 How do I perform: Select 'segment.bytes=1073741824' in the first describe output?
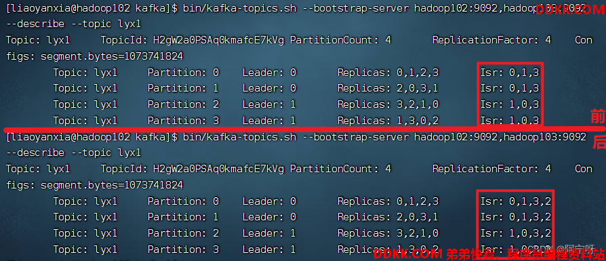coord(112,56)
